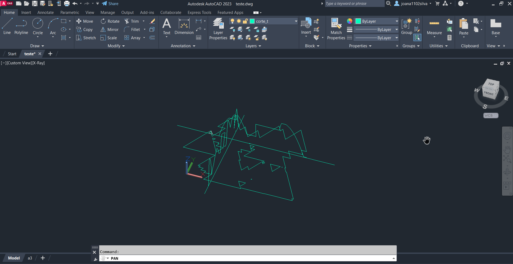Click the ByLayer object color swatch
The width and height of the screenshot is (513, 264).
click(358, 21)
